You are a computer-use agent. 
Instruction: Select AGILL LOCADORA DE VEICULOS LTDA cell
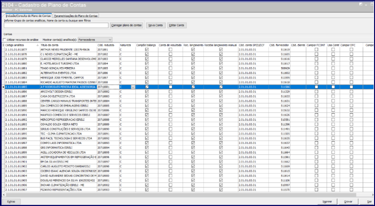68,152
